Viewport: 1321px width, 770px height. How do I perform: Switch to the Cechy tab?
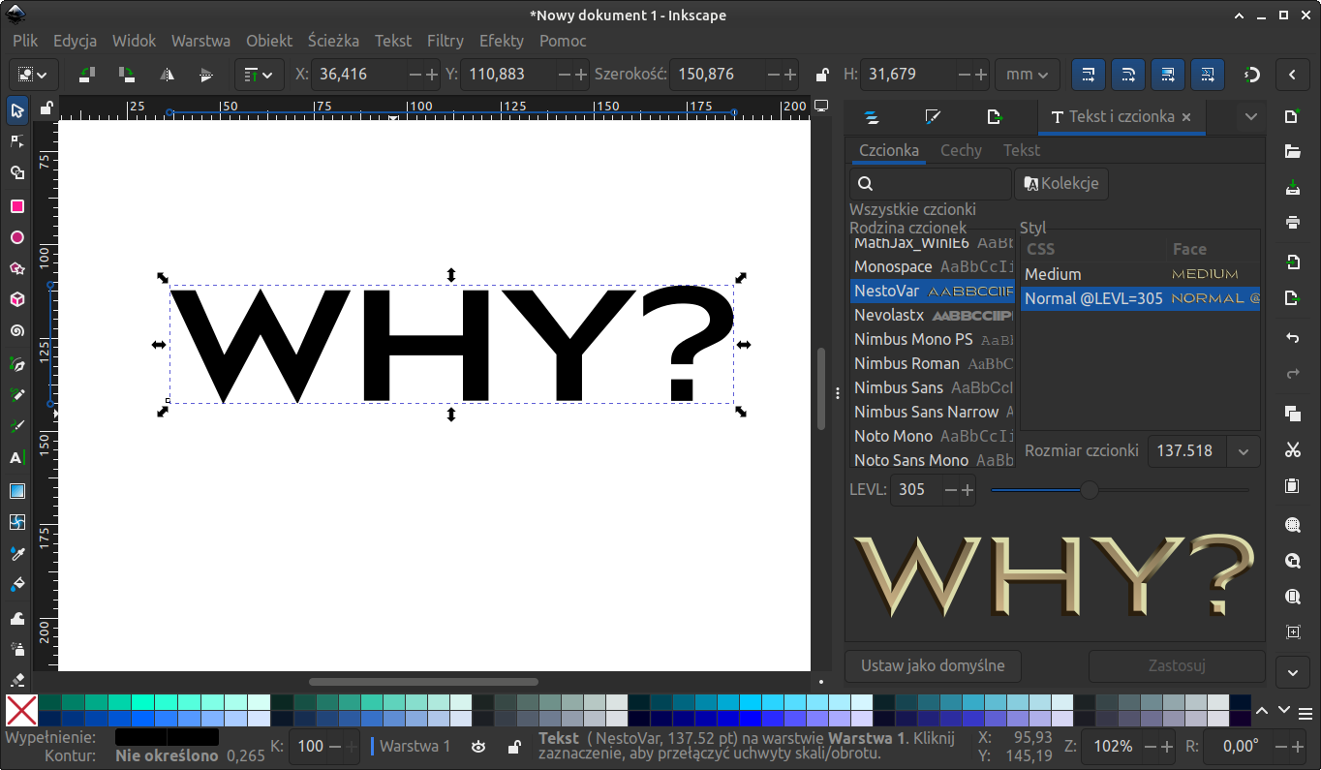961,150
